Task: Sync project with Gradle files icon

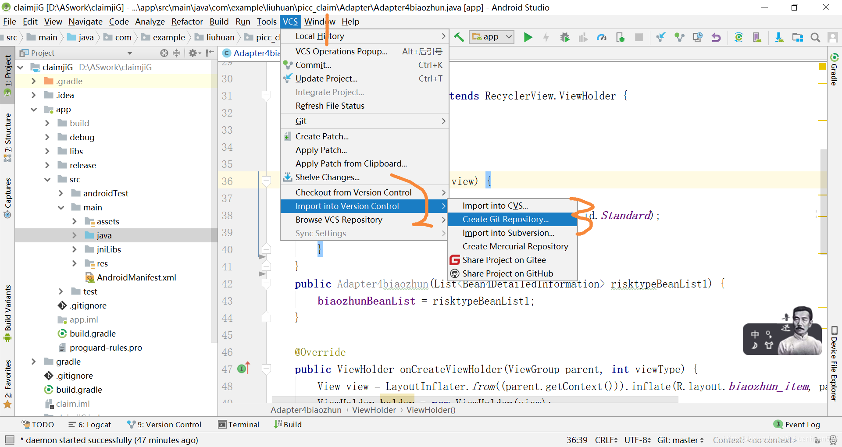Action: click(739, 37)
